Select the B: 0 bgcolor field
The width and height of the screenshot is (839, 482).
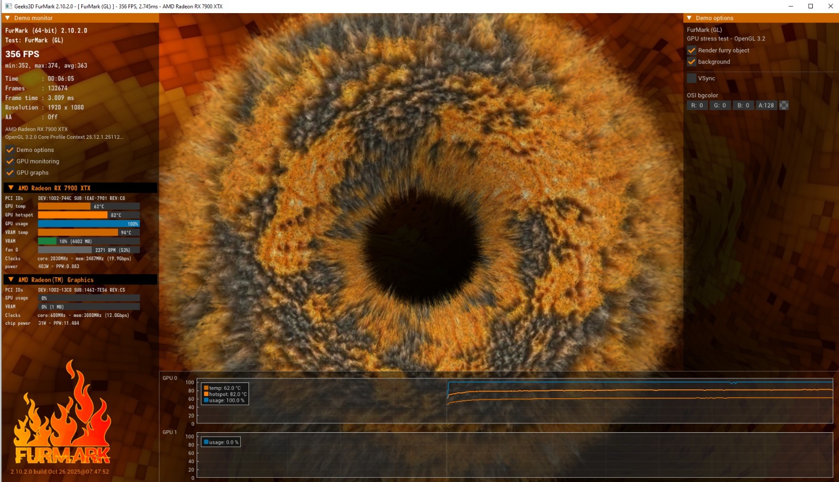(743, 105)
